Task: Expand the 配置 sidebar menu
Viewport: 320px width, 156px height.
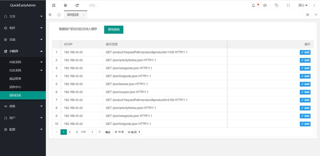Action: [x=23, y=129]
